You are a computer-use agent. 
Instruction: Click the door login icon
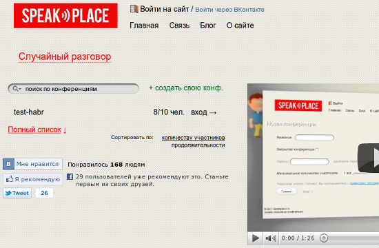134,9
